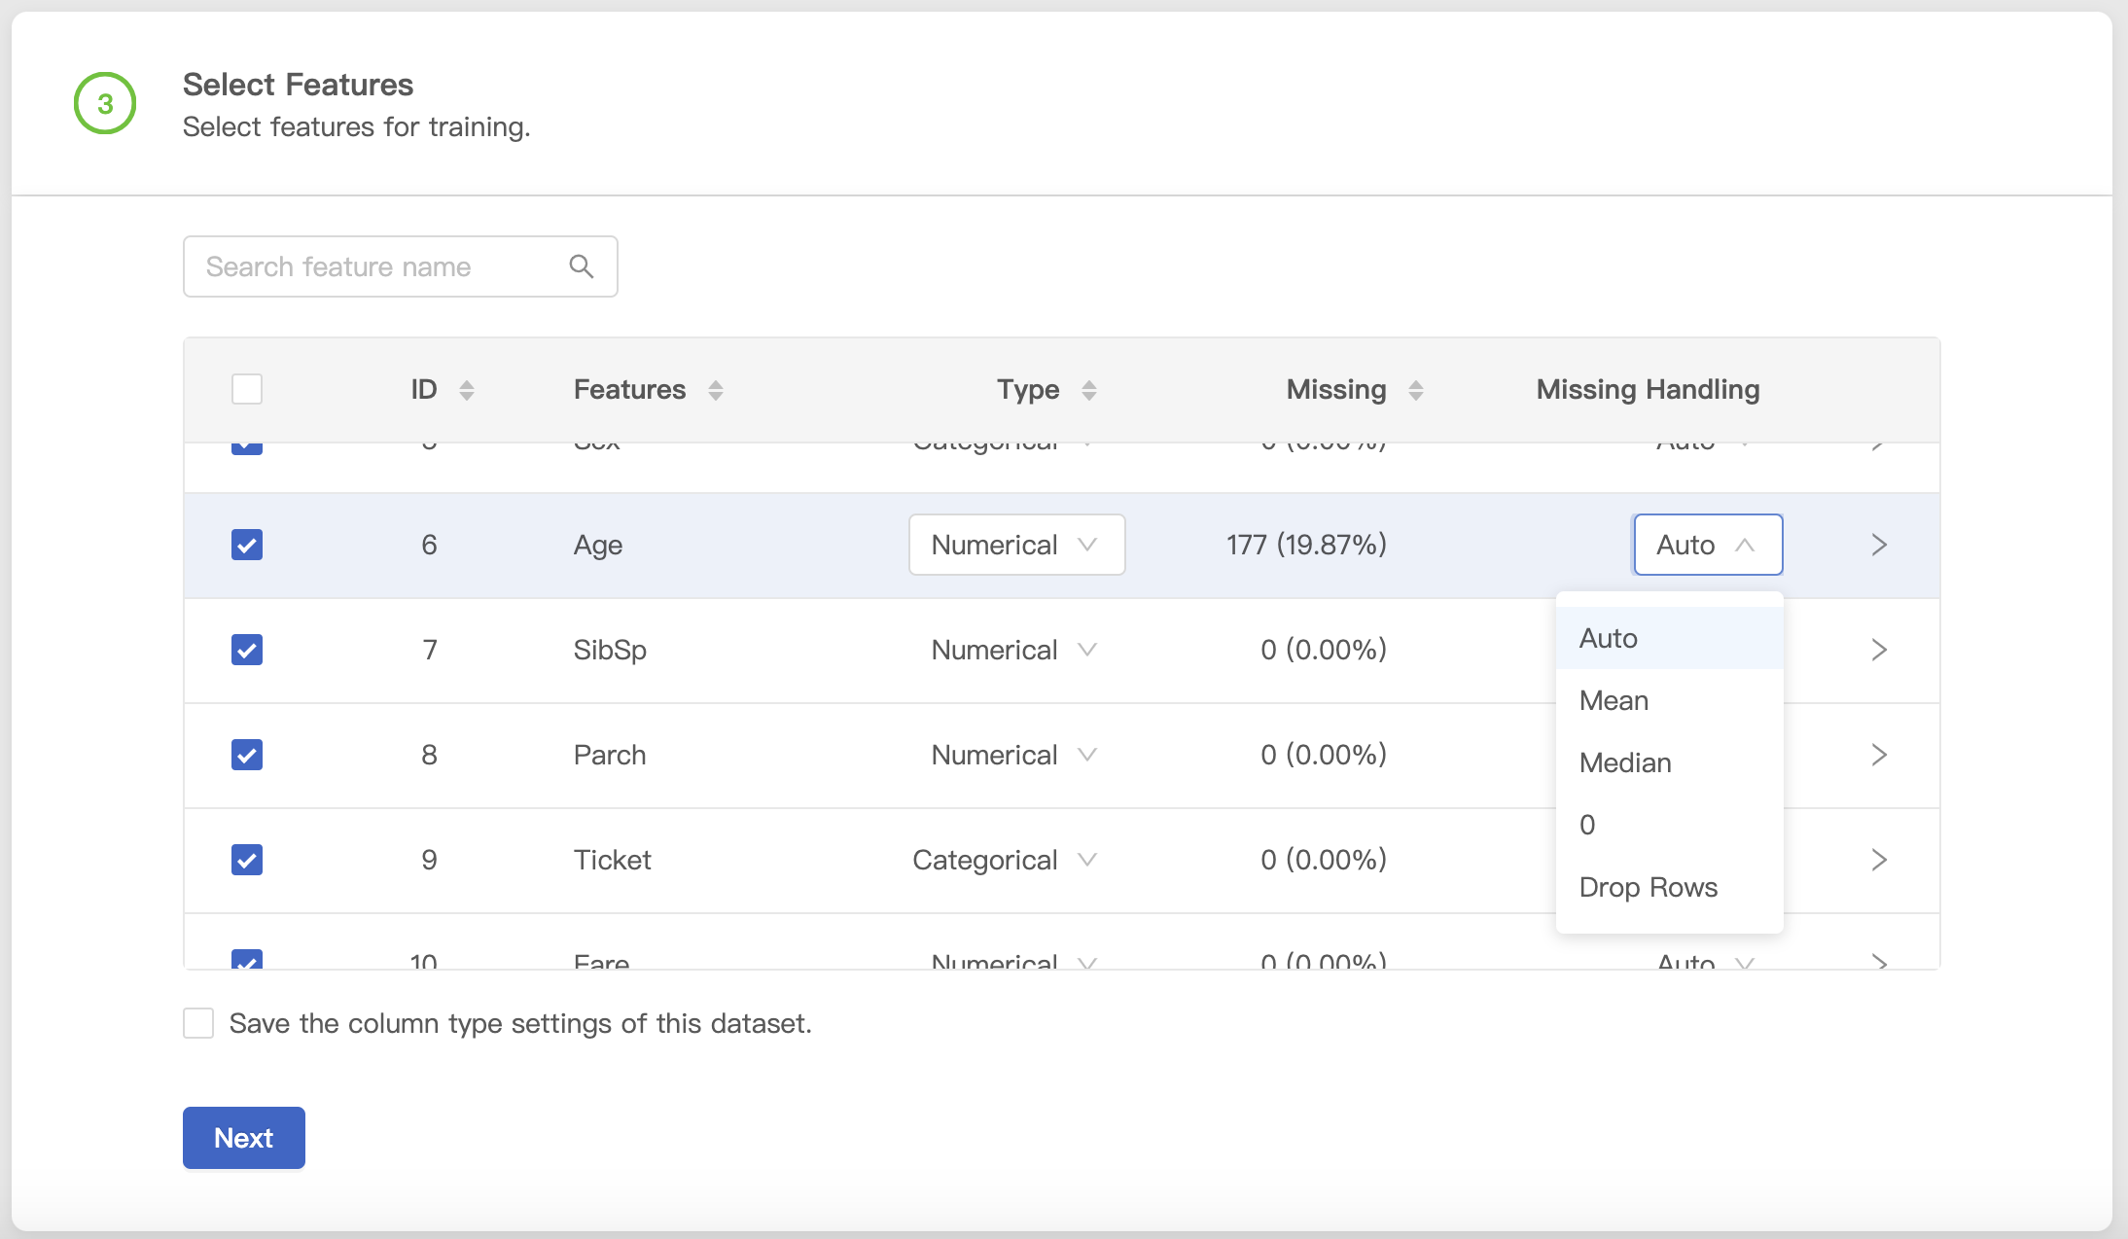
Task: Expand Age row details arrow
Action: point(1879,545)
